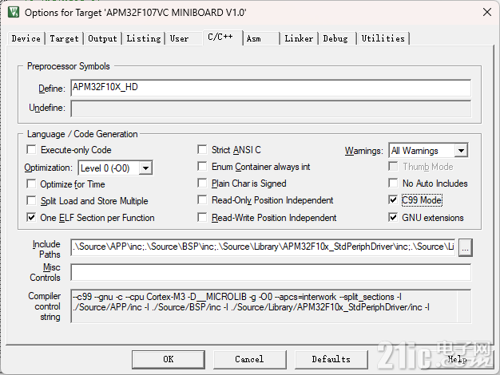Viewport: 500px width, 375px height.
Task: Open the Target tab
Action: click(x=64, y=38)
